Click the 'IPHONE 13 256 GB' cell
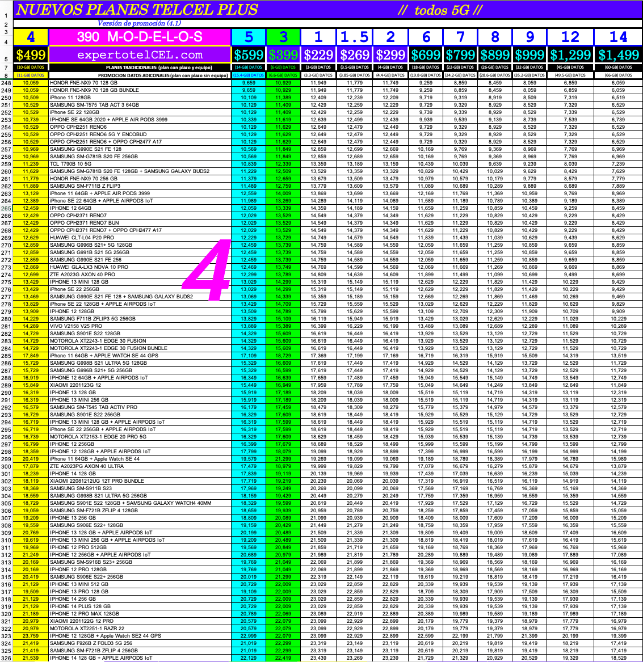 tap(140, 518)
